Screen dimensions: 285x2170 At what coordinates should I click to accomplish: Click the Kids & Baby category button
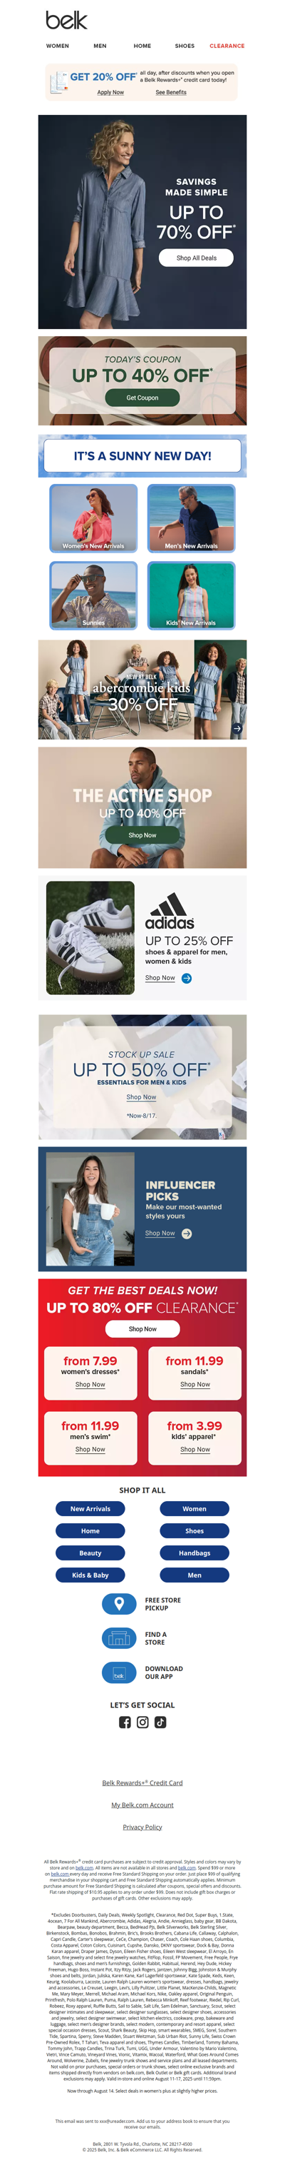[90, 1575]
